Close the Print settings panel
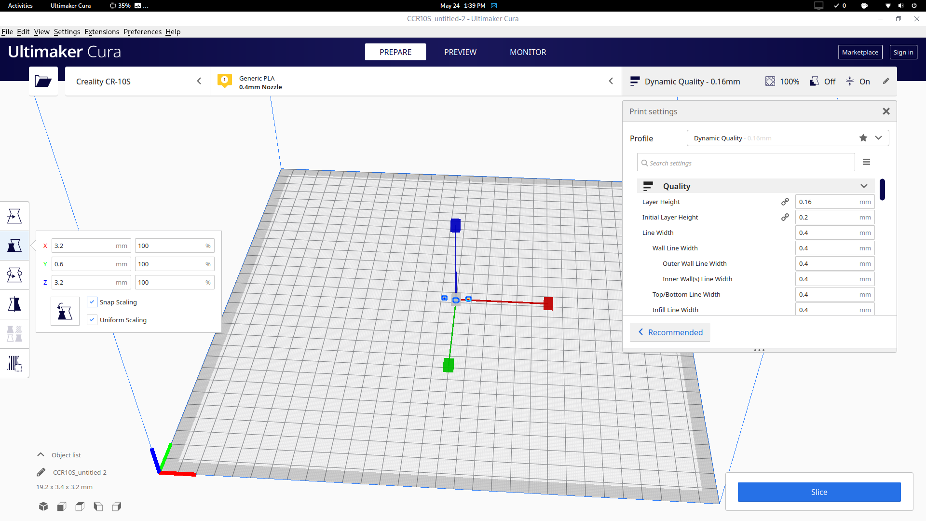 point(886,111)
